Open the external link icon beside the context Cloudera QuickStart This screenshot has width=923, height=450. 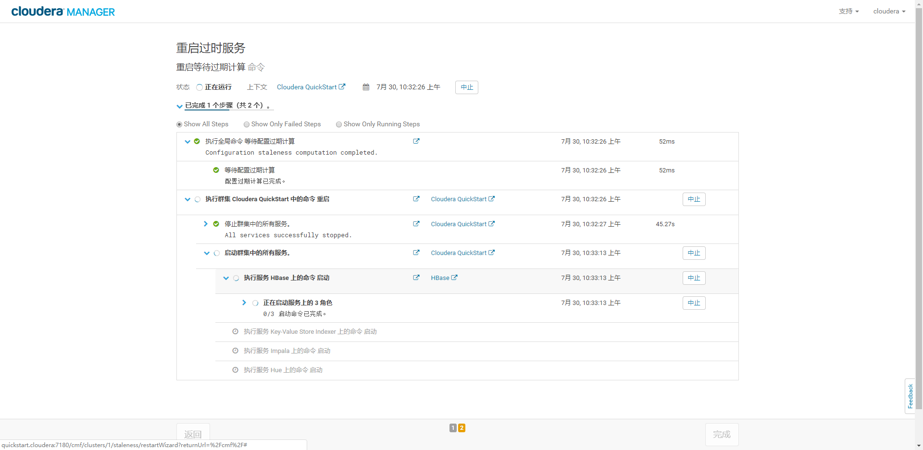coord(342,87)
